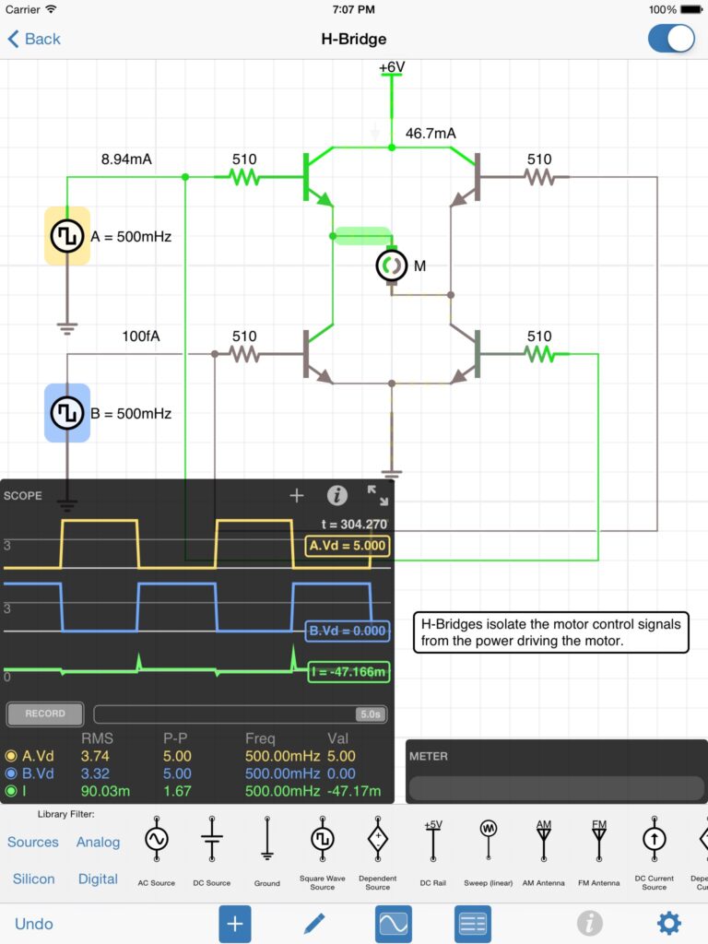Click the scope info icon
708x944 pixels.
[337, 496]
